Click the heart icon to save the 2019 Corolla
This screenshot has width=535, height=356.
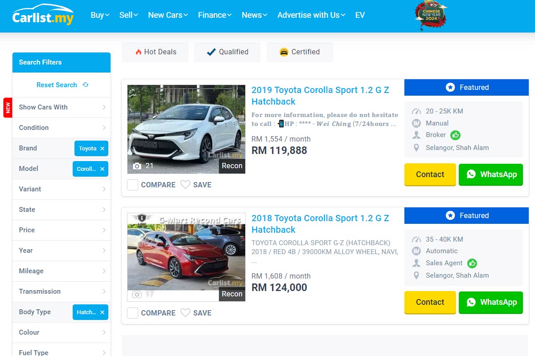coord(185,185)
